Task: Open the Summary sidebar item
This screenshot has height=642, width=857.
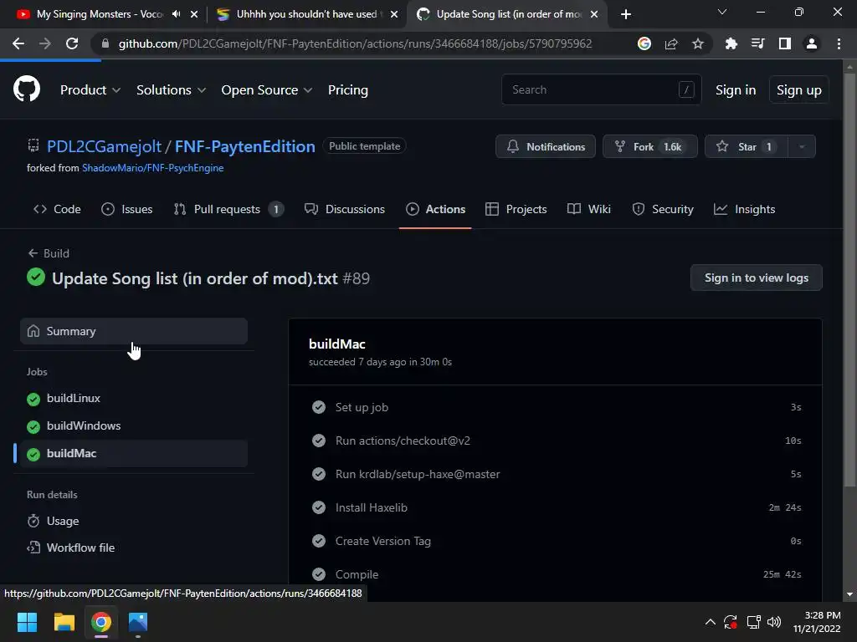Action: (x=134, y=331)
